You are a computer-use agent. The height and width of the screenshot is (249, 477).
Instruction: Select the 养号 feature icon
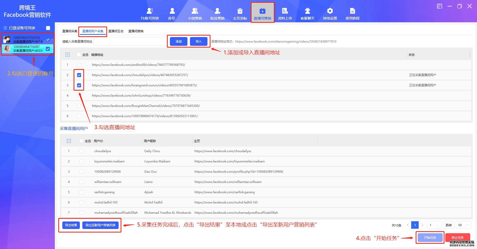point(172,13)
